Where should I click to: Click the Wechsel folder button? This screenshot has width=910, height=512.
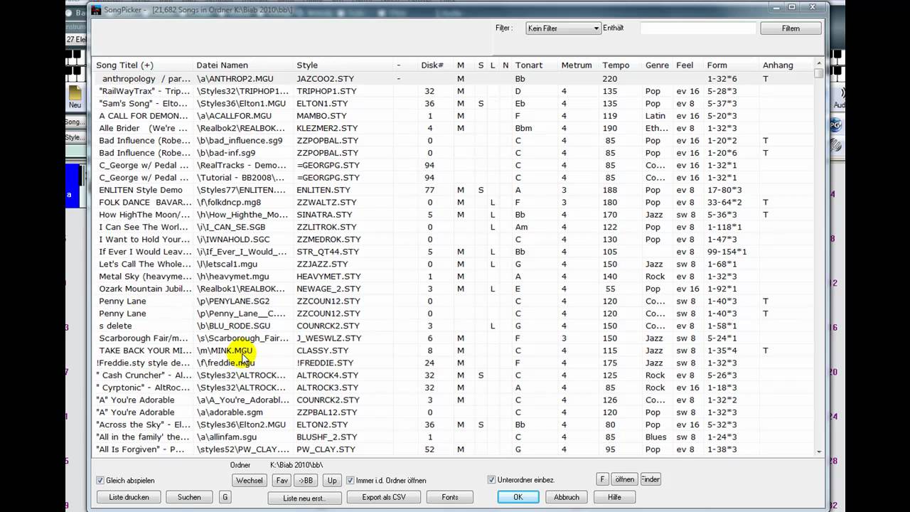[x=250, y=481]
